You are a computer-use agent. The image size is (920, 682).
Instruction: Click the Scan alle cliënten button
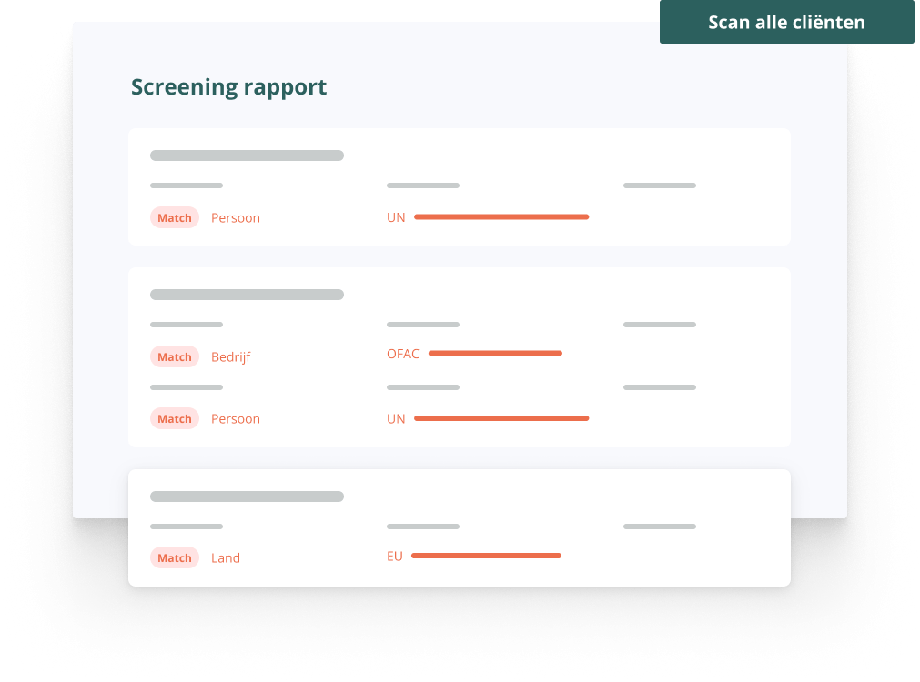[x=786, y=23]
